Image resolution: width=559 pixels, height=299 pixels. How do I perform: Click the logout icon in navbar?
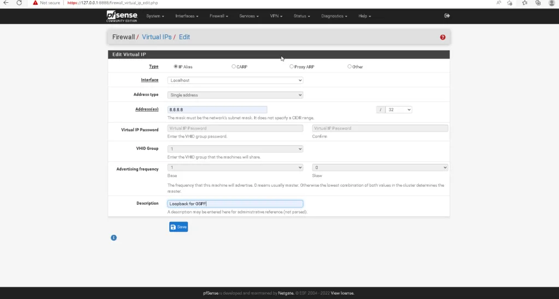pos(447,16)
